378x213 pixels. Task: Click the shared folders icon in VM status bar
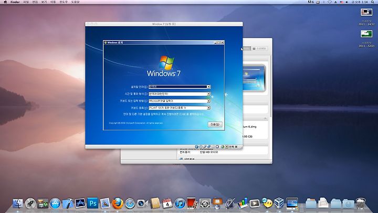click(x=213, y=147)
